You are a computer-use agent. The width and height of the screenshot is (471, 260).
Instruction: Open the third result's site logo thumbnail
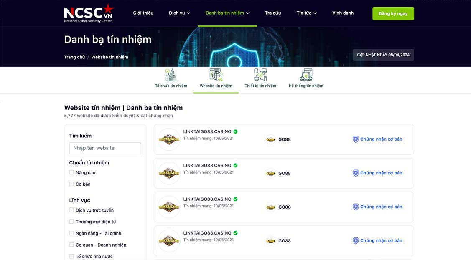tap(169, 207)
